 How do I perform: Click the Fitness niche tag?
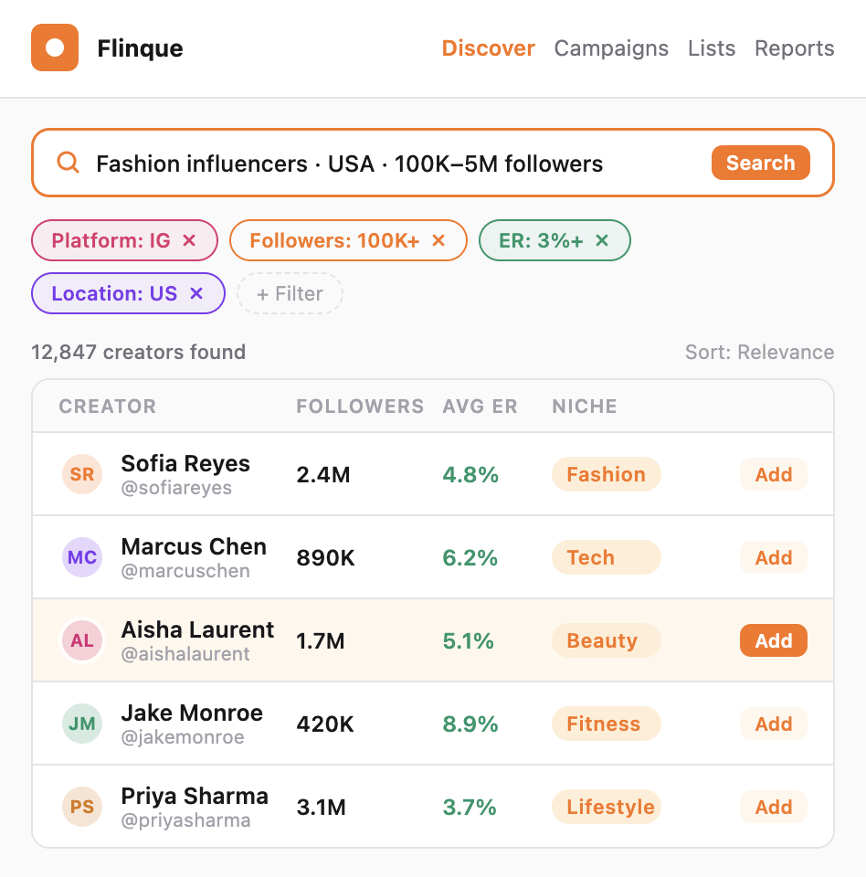(x=606, y=724)
